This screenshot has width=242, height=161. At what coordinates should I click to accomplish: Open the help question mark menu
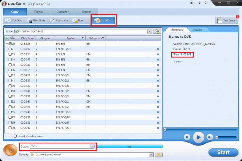coord(206,3)
